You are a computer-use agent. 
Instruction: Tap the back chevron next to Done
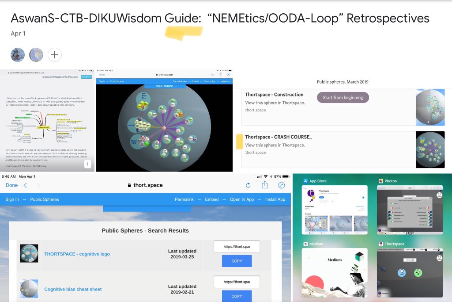click(25, 185)
